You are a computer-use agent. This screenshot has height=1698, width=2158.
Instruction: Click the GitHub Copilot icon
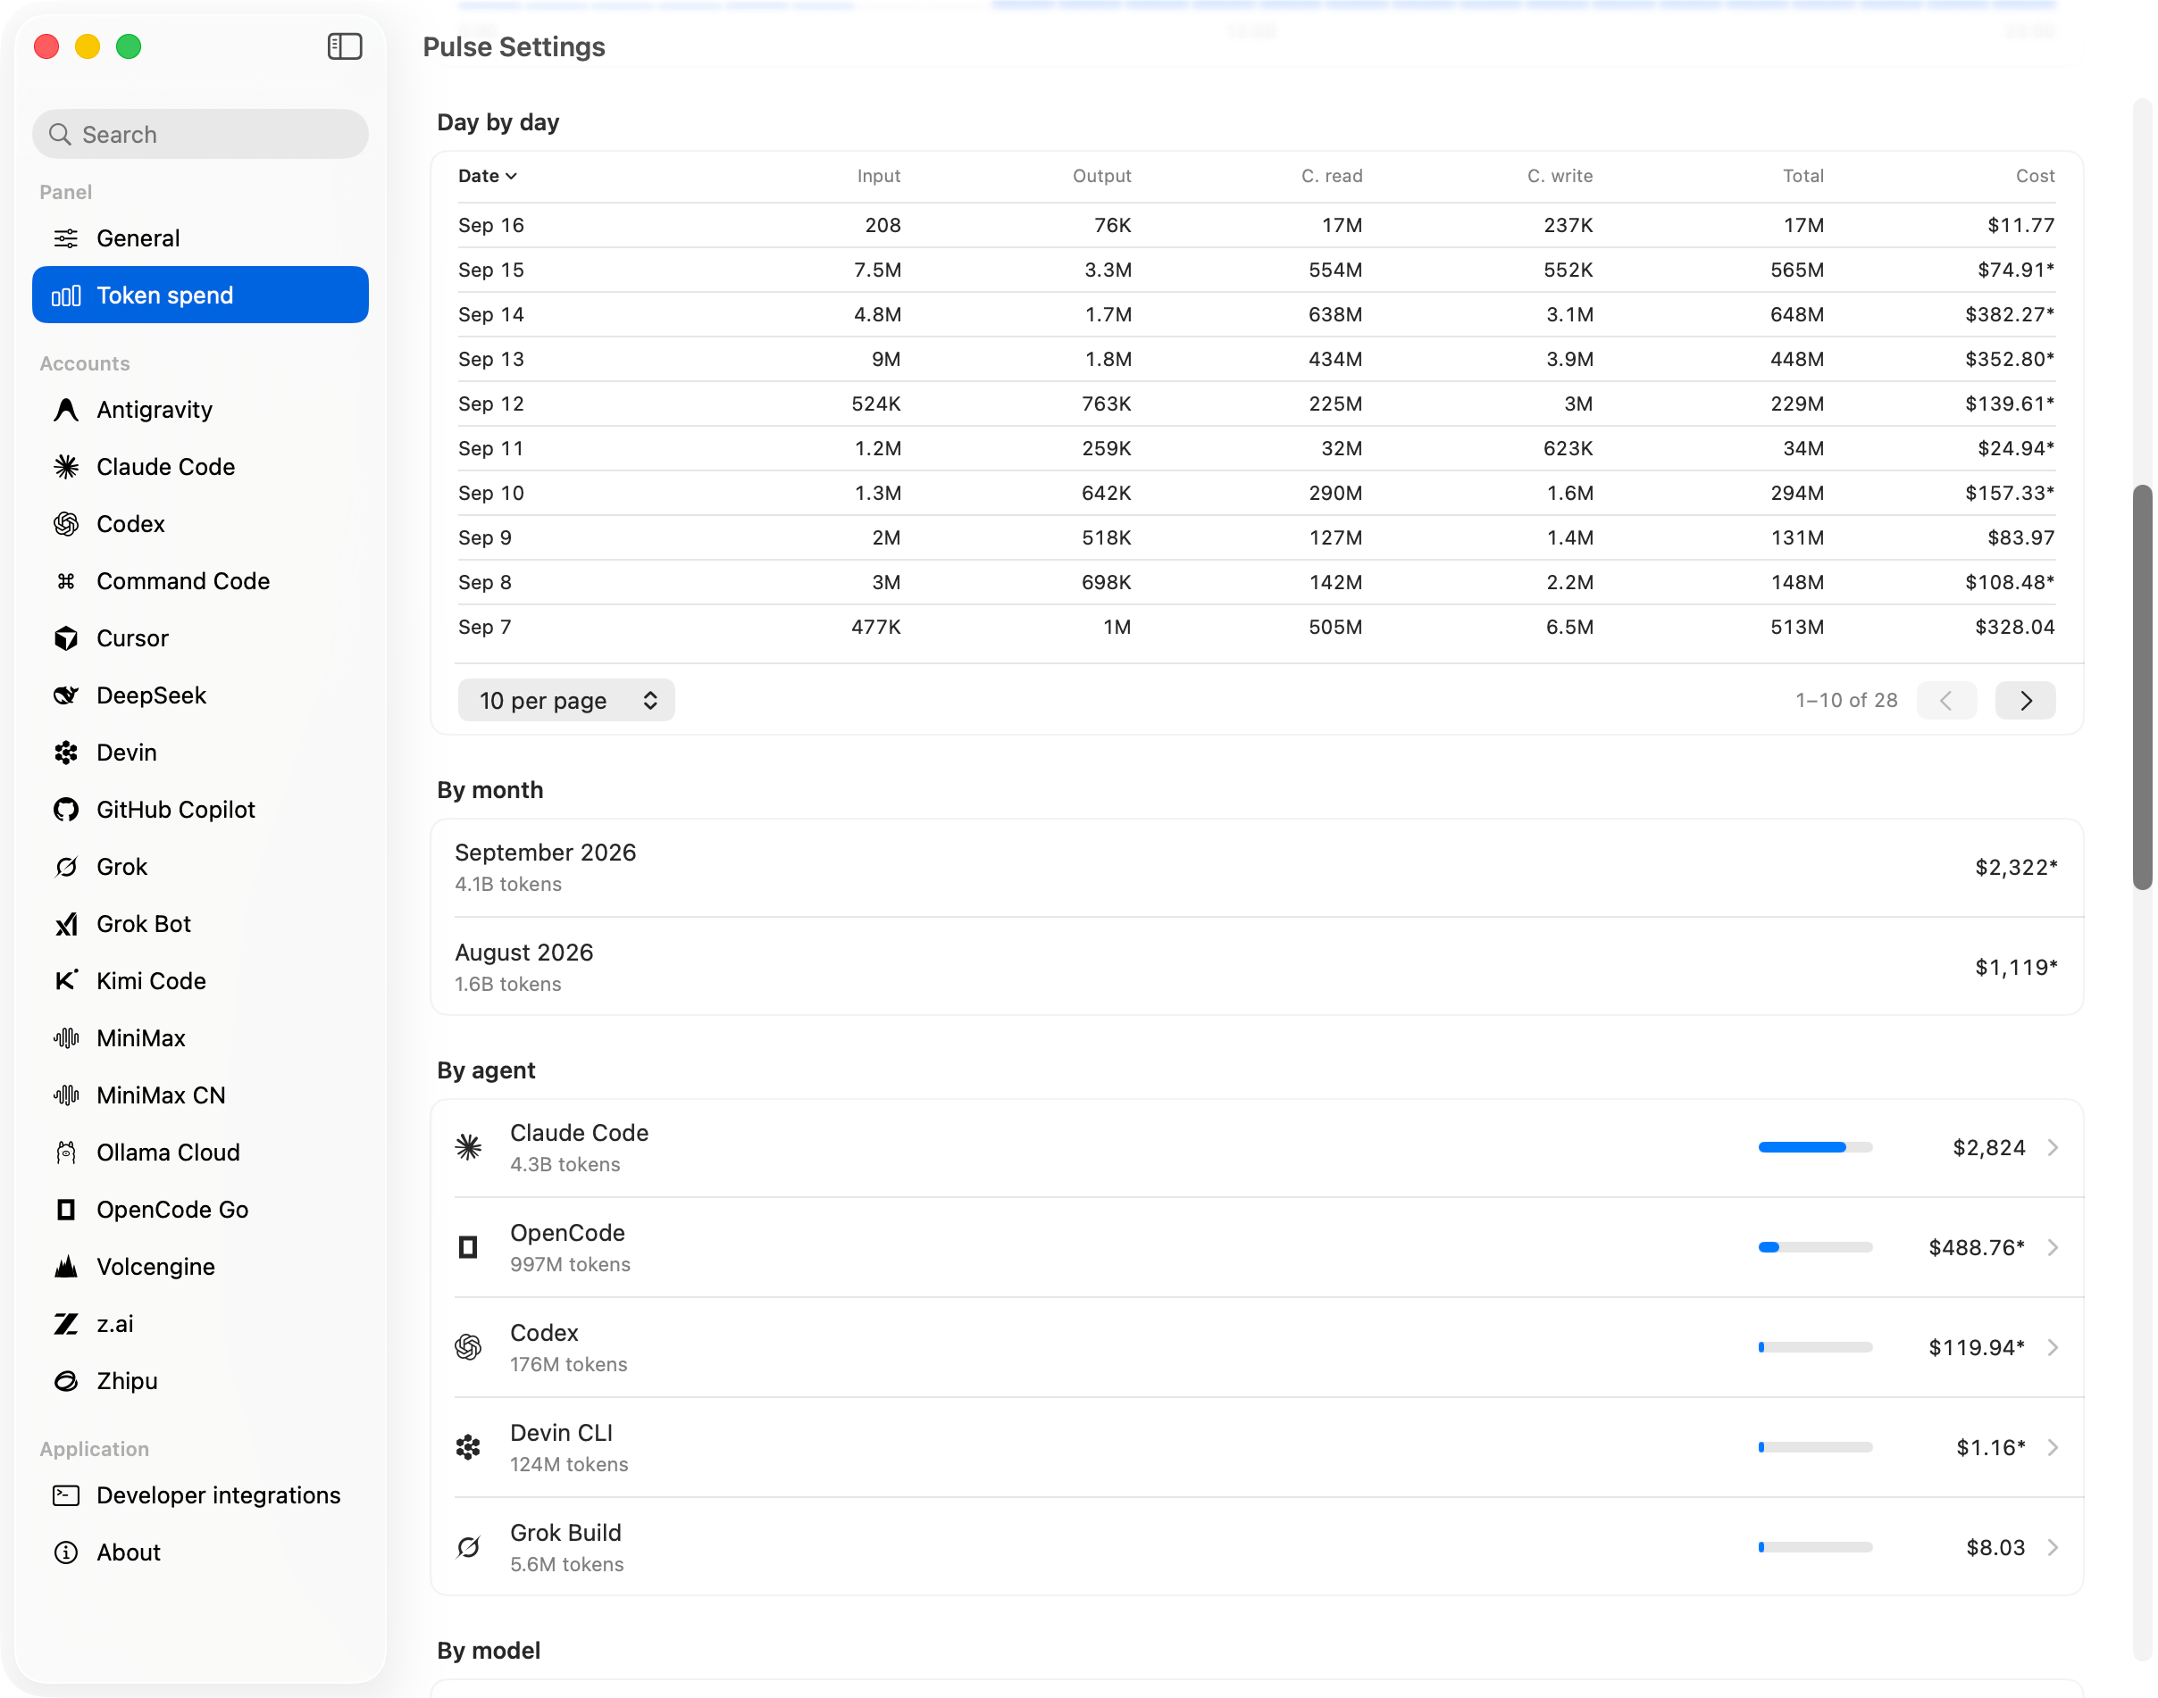pos(65,811)
